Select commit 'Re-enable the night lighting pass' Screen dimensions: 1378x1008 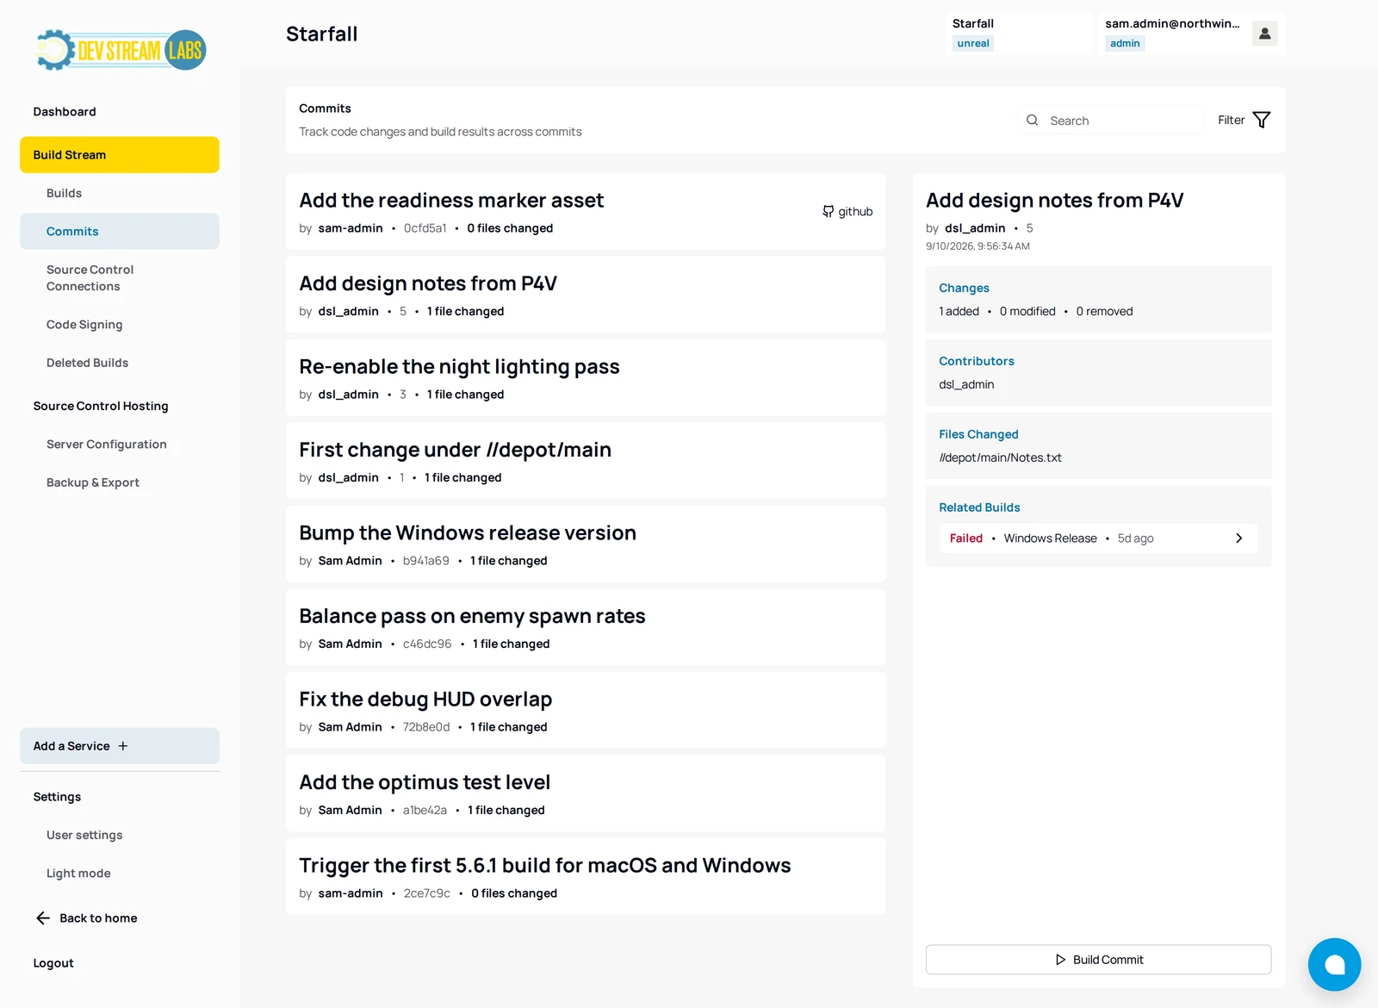tap(586, 378)
